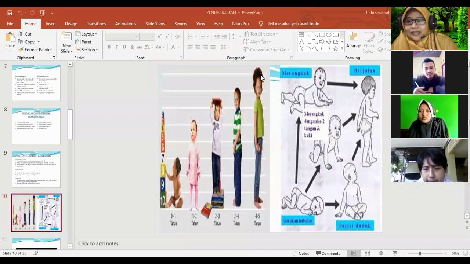Select slide 9 thumbnail Contoh Tumbuh Kembang

[x=36, y=169]
